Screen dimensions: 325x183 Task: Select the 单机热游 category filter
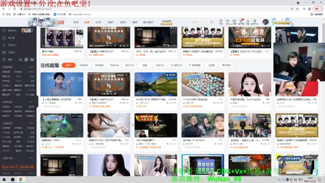(99, 65)
